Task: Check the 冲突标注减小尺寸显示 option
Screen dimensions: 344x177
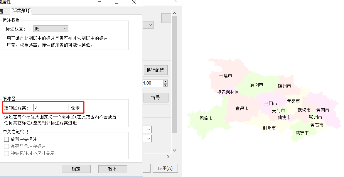Action: click(x=6, y=154)
